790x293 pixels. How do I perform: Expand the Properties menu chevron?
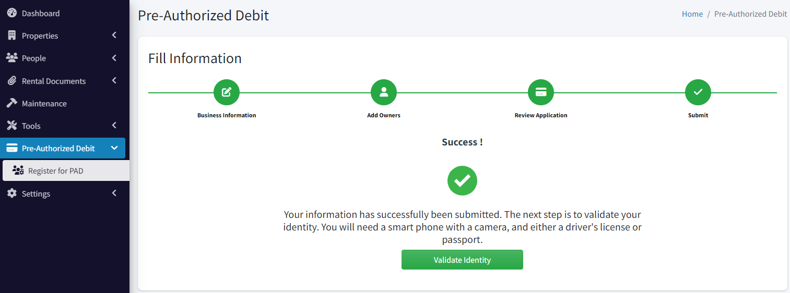tap(114, 35)
